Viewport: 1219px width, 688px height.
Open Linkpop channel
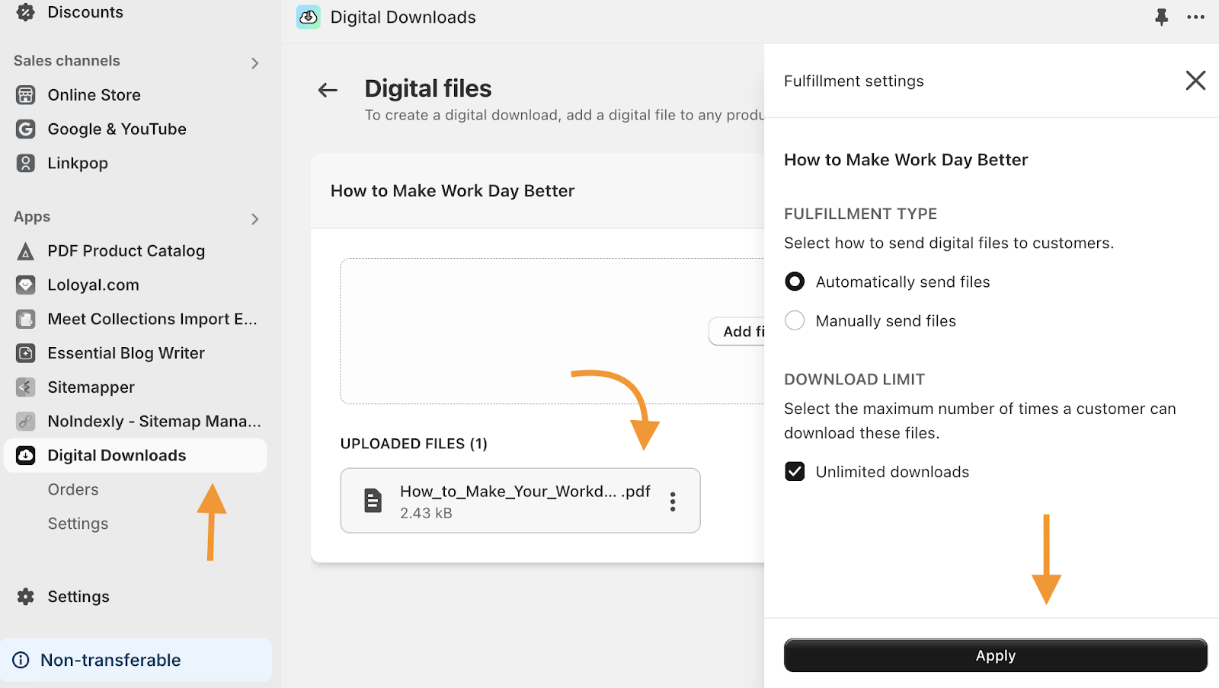[78, 163]
